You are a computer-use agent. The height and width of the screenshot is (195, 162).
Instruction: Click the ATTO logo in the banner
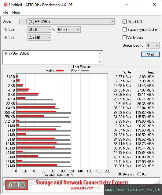[x=17, y=185]
